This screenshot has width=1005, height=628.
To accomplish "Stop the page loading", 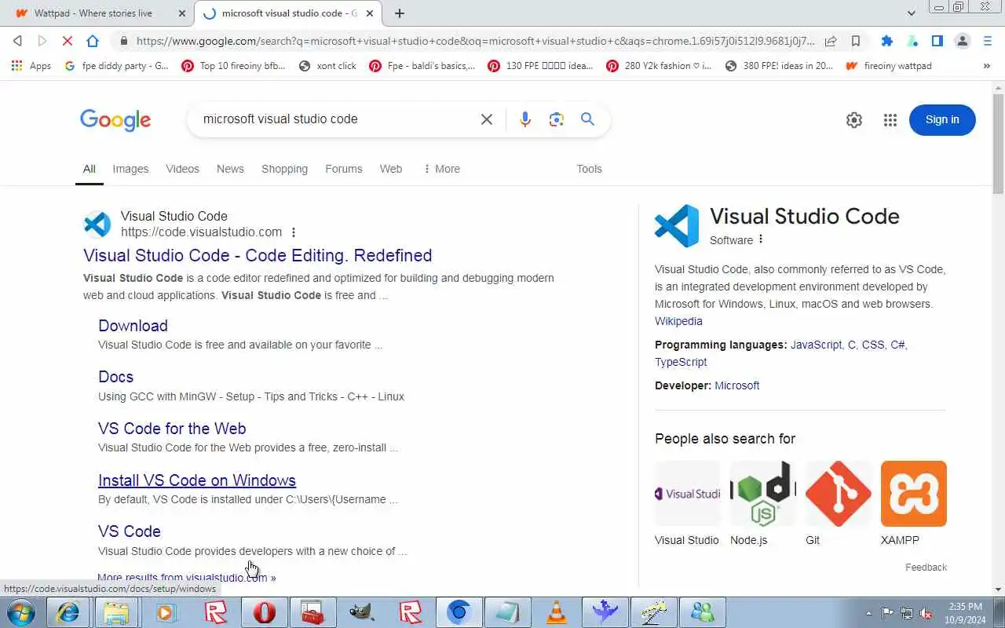I will click(x=68, y=41).
